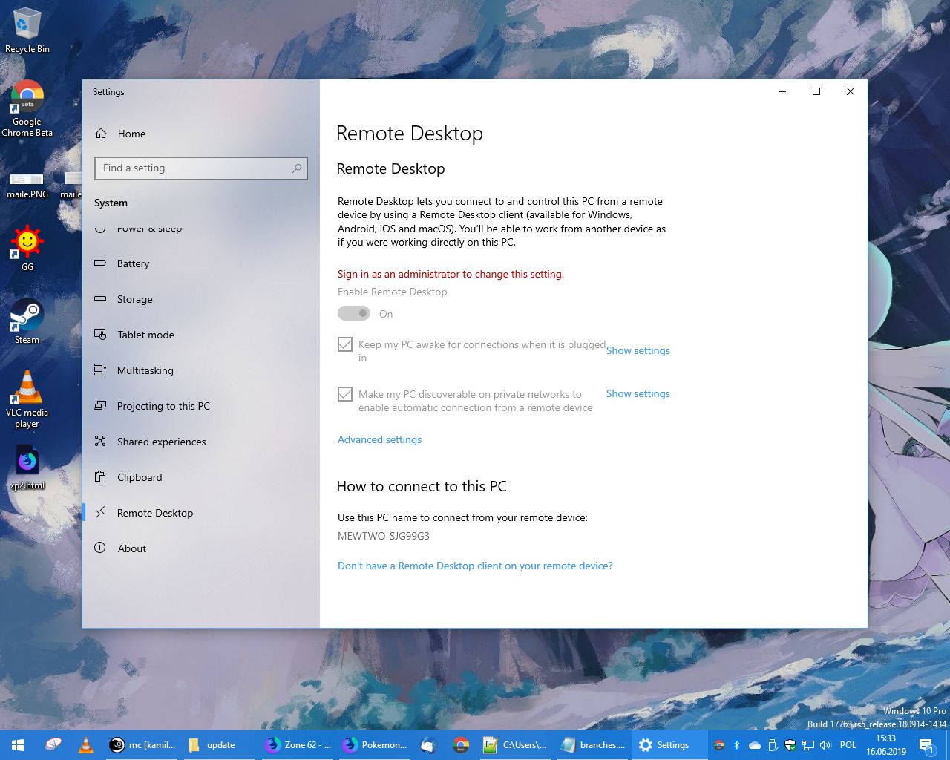Screen dimensions: 950x760
Task: Click the Find a setting search box
Action: point(200,168)
